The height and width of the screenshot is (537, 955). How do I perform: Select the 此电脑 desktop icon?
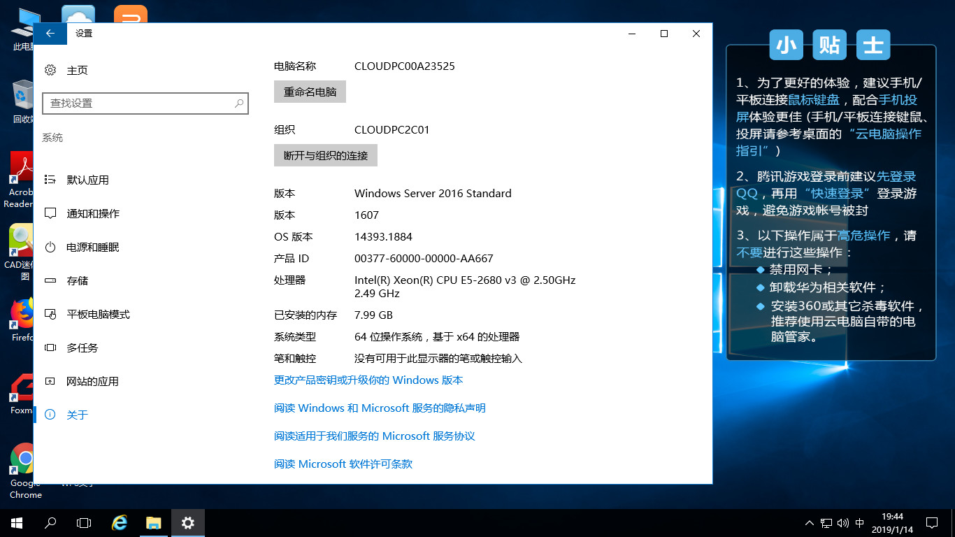coord(24,30)
